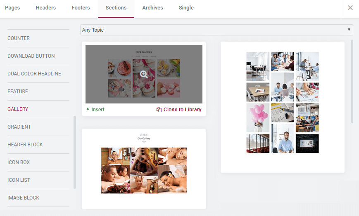Open the Image Block category

(24, 198)
